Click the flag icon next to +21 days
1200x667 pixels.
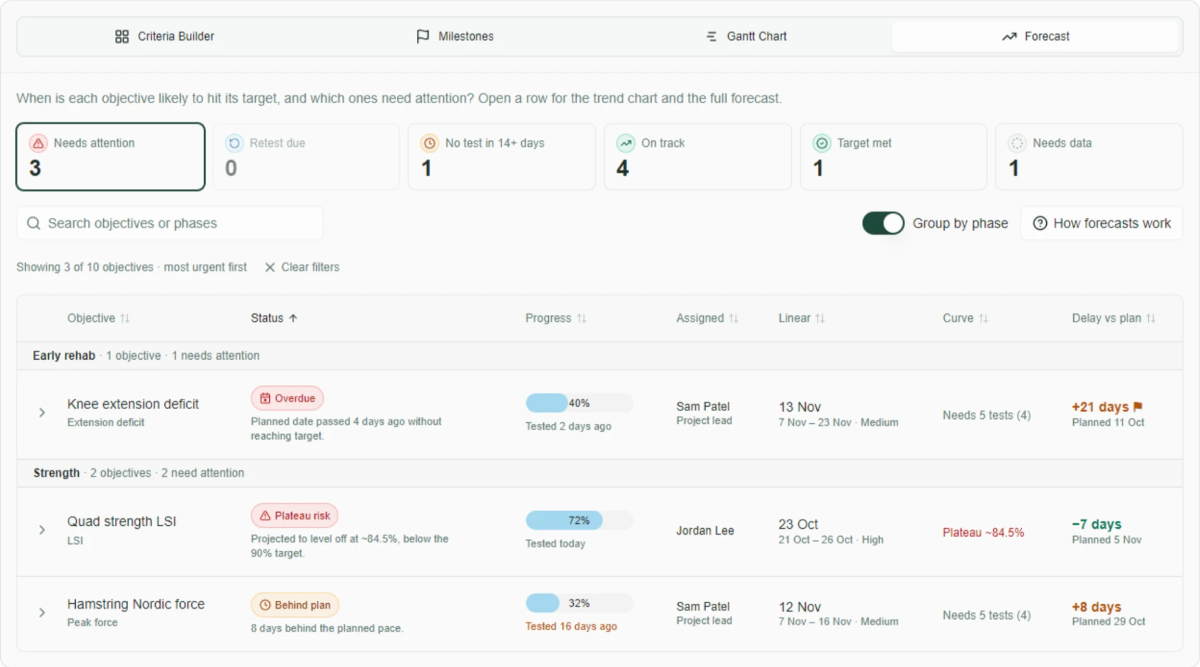1137,407
